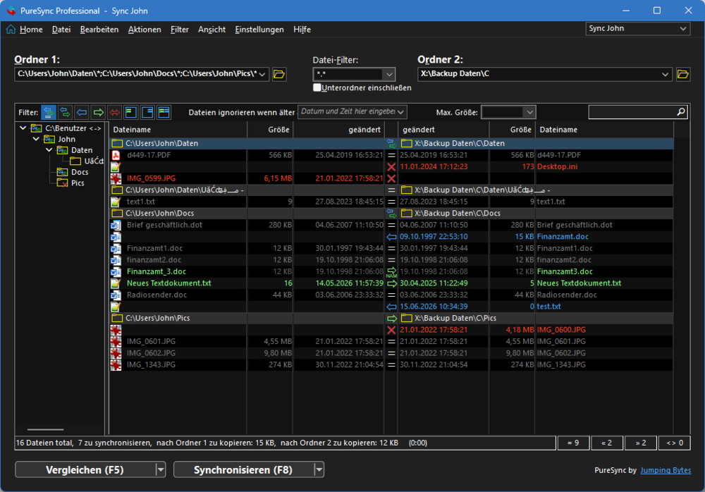Toggle filter for files in both folders
The image size is (705, 492).
164,112
